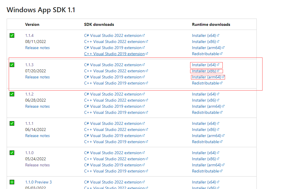Open the 1.1.4 version link

(29, 35)
